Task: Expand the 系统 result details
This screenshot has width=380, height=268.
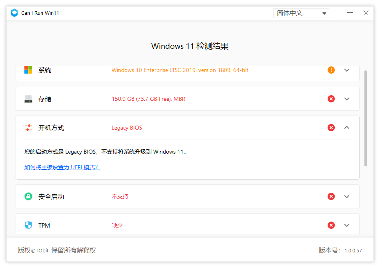Action: tap(347, 70)
